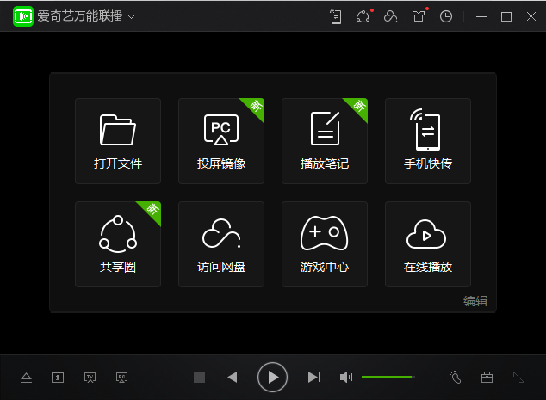Click the footprint icon in bottom bar
This screenshot has width=546, height=400.
click(x=456, y=378)
